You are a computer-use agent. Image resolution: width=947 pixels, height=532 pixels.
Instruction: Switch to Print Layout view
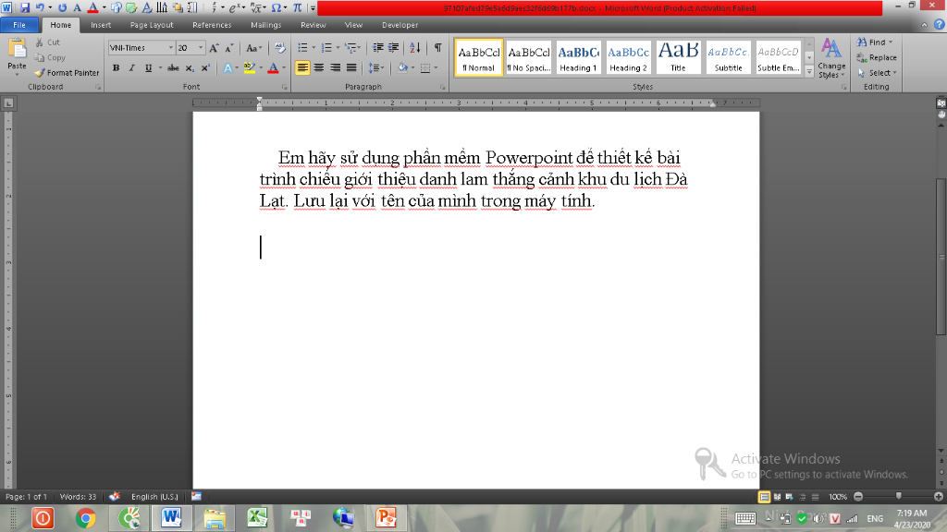(764, 496)
